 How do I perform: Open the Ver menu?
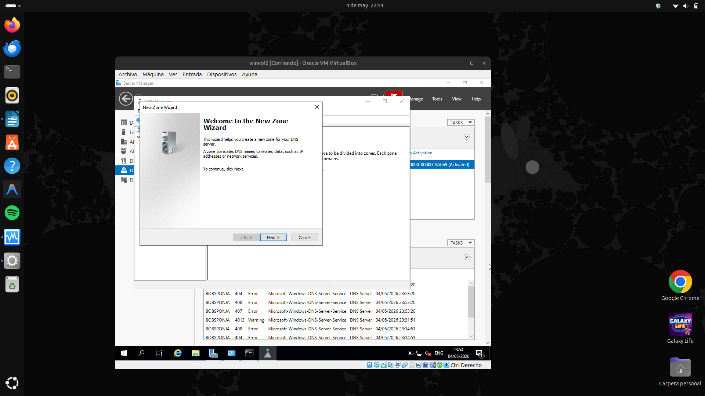(173, 74)
